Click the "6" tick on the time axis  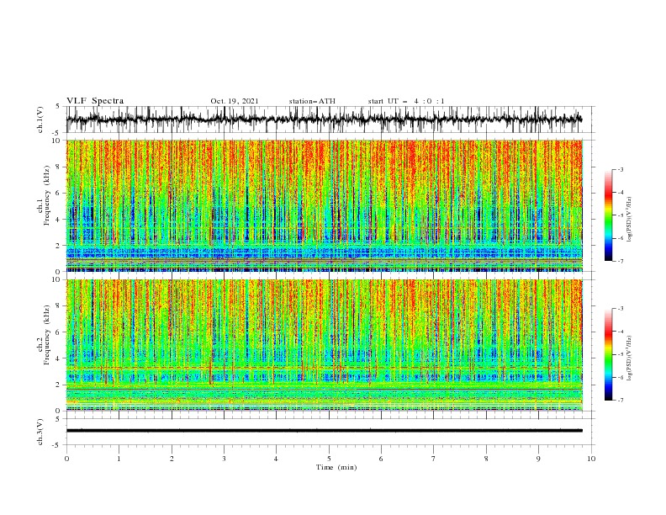point(381,459)
